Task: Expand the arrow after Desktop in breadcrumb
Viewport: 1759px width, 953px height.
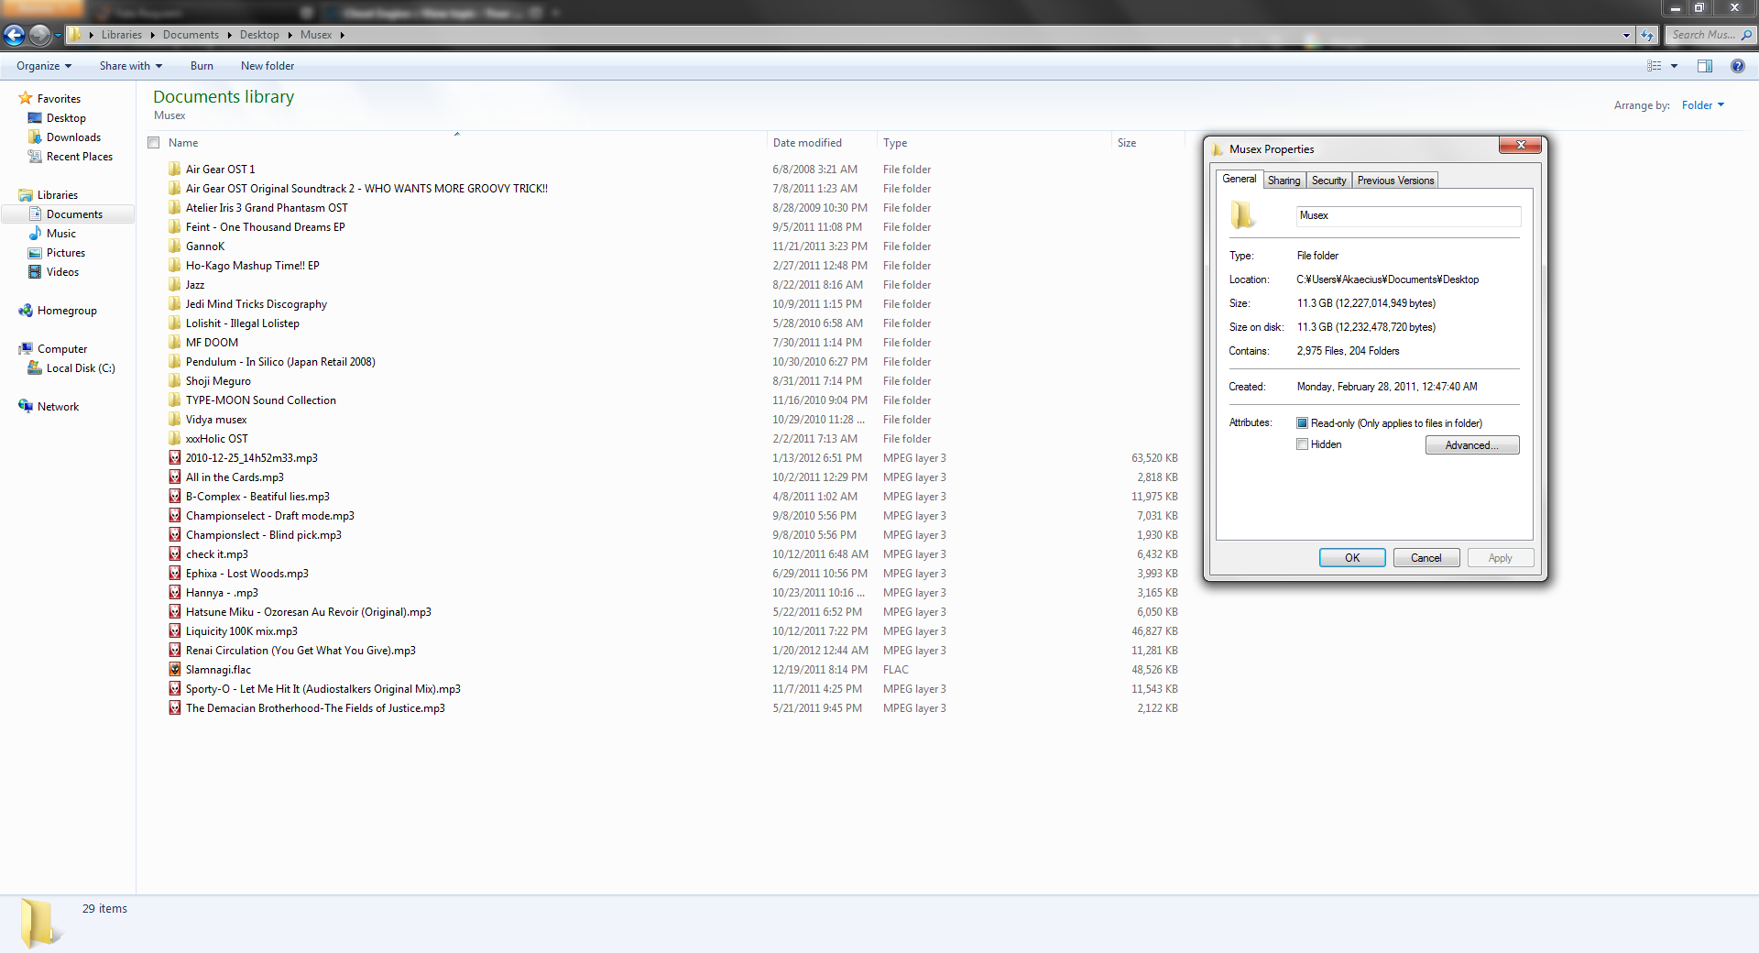Action: 290,35
